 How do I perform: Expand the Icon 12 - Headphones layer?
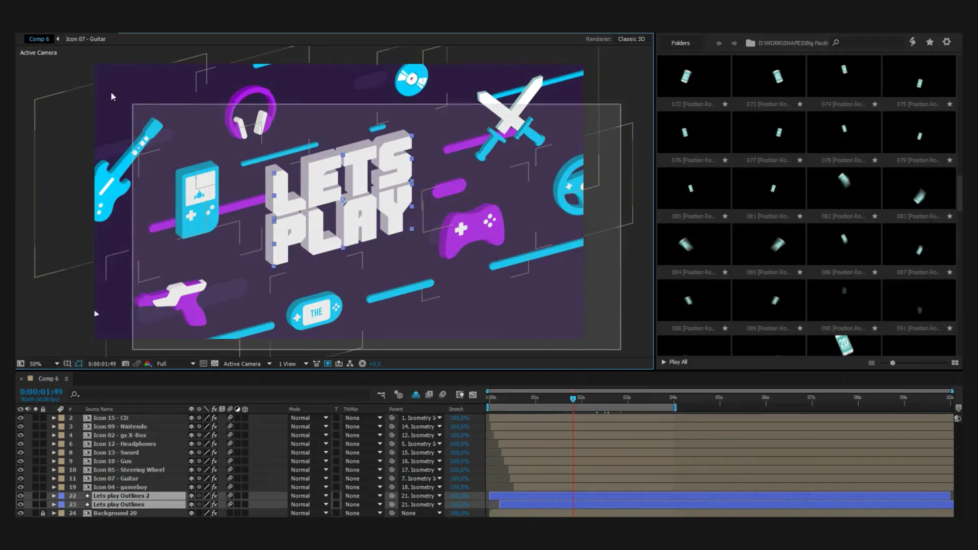[x=53, y=444]
